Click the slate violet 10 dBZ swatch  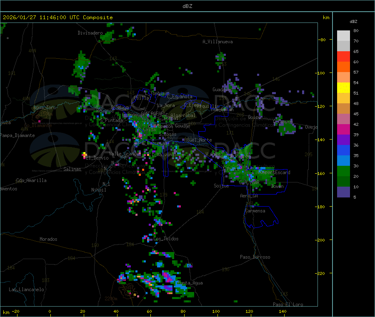(x=343, y=192)
